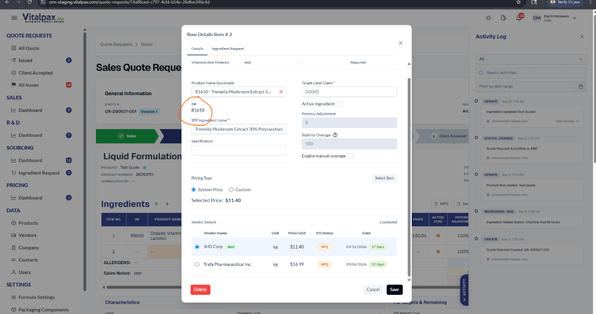
Task: Save the row details
Action: (x=394, y=289)
